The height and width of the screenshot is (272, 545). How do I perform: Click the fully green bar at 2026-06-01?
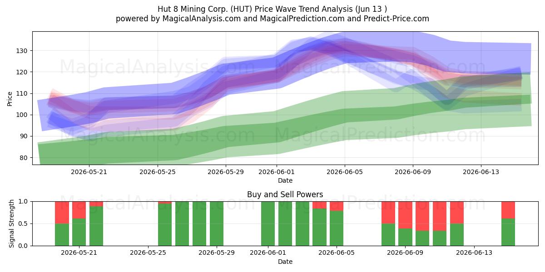tap(268, 223)
